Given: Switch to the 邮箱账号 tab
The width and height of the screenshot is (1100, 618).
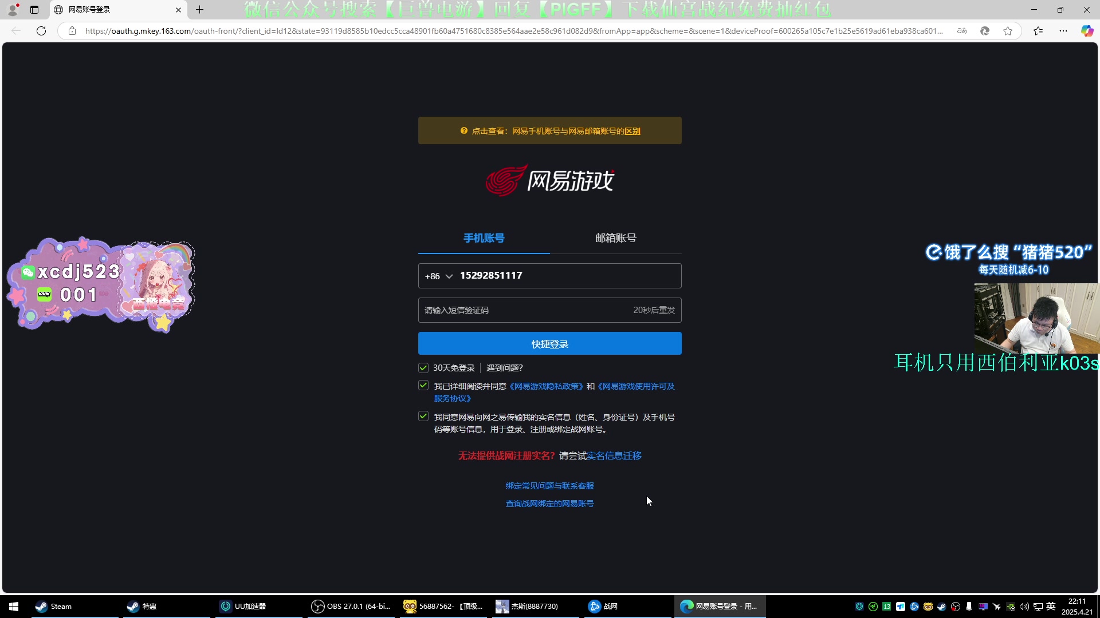Looking at the screenshot, I should tap(616, 238).
